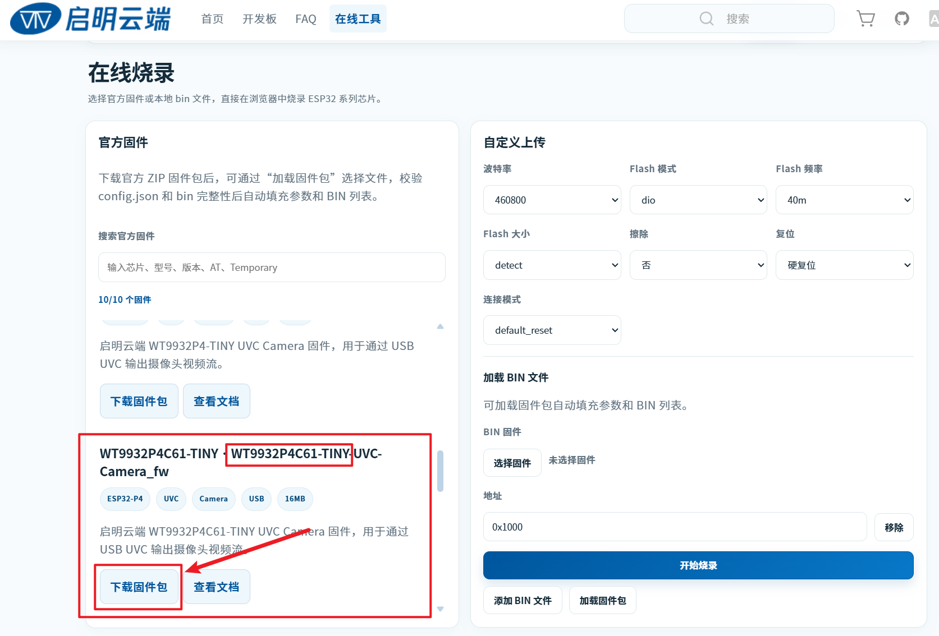
Task: Click the 10/10 个固件 count text
Action: [125, 299]
